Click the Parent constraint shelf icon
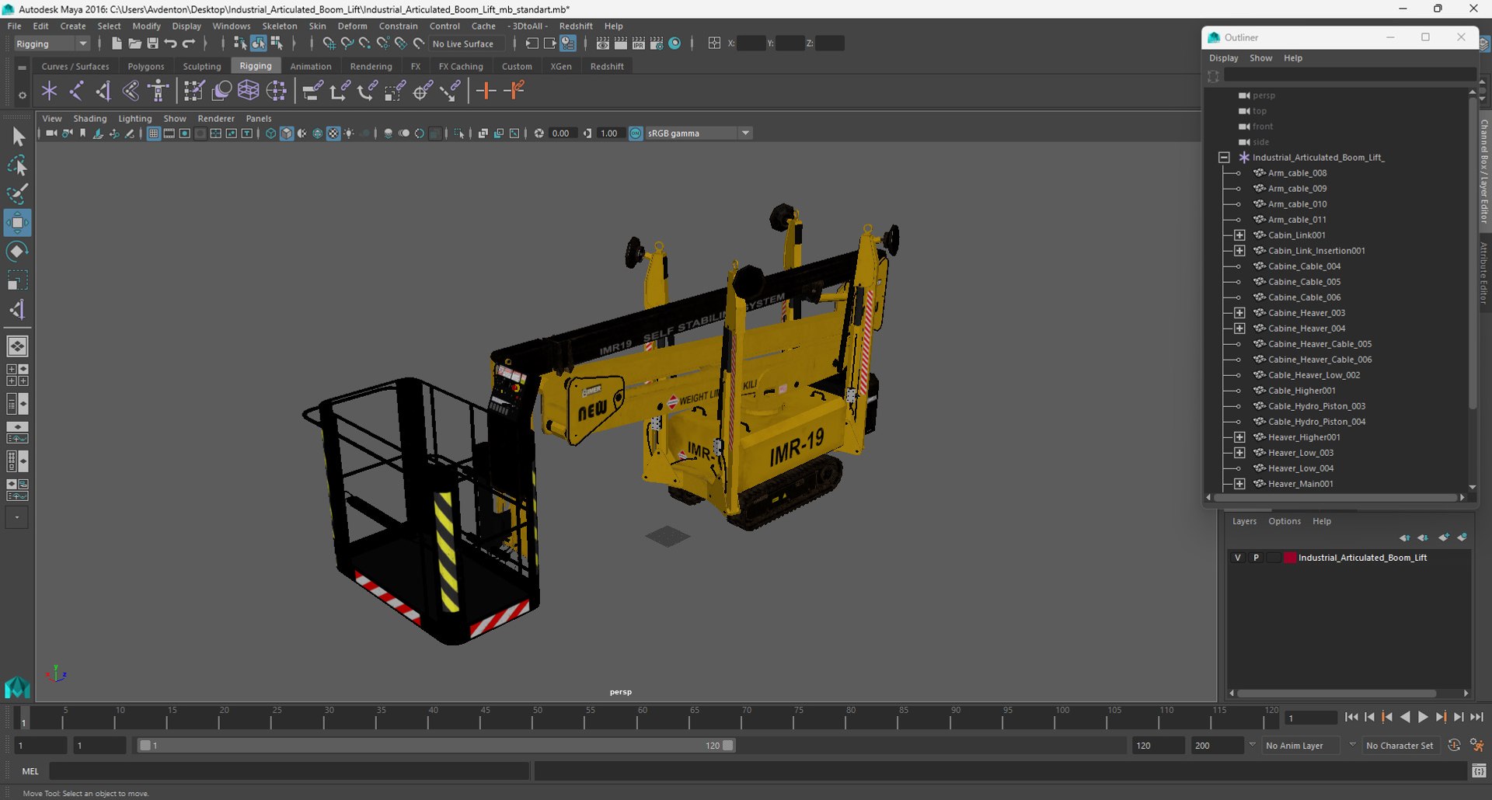The height and width of the screenshot is (800, 1492). coord(312,91)
